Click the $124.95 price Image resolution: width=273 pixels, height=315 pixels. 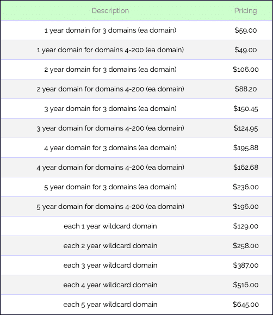(246, 128)
